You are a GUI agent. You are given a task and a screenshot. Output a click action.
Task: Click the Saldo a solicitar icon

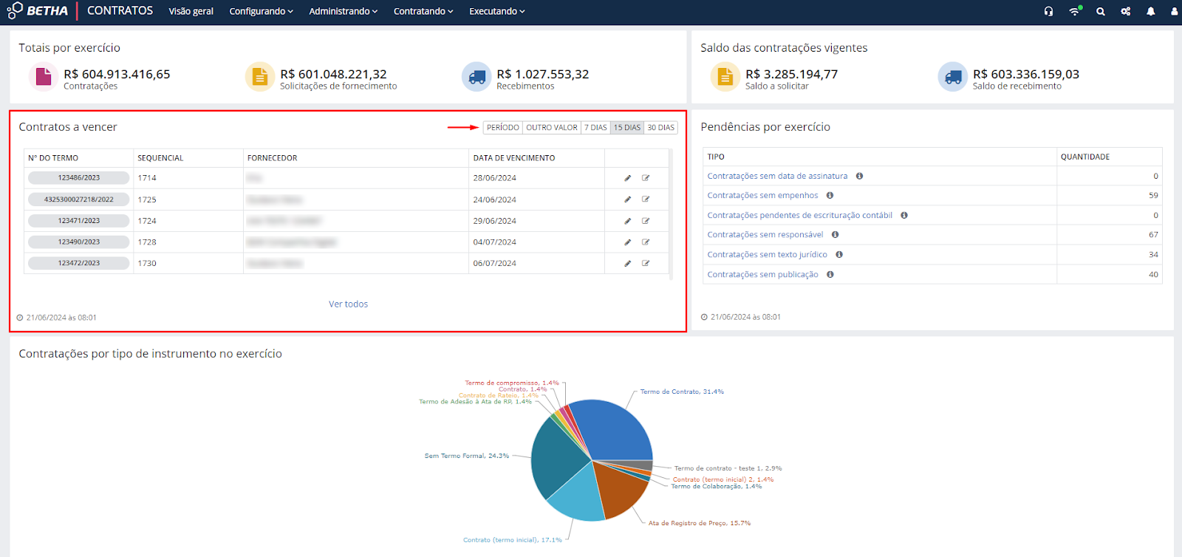[725, 76]
